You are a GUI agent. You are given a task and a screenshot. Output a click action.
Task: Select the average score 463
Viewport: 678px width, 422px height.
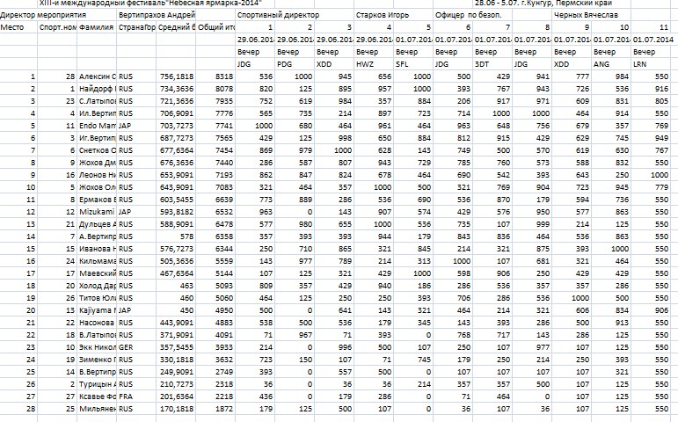pos(176,286)
